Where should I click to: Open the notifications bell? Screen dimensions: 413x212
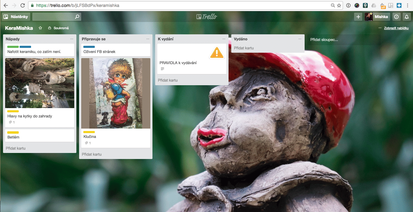tap(407, 17)
